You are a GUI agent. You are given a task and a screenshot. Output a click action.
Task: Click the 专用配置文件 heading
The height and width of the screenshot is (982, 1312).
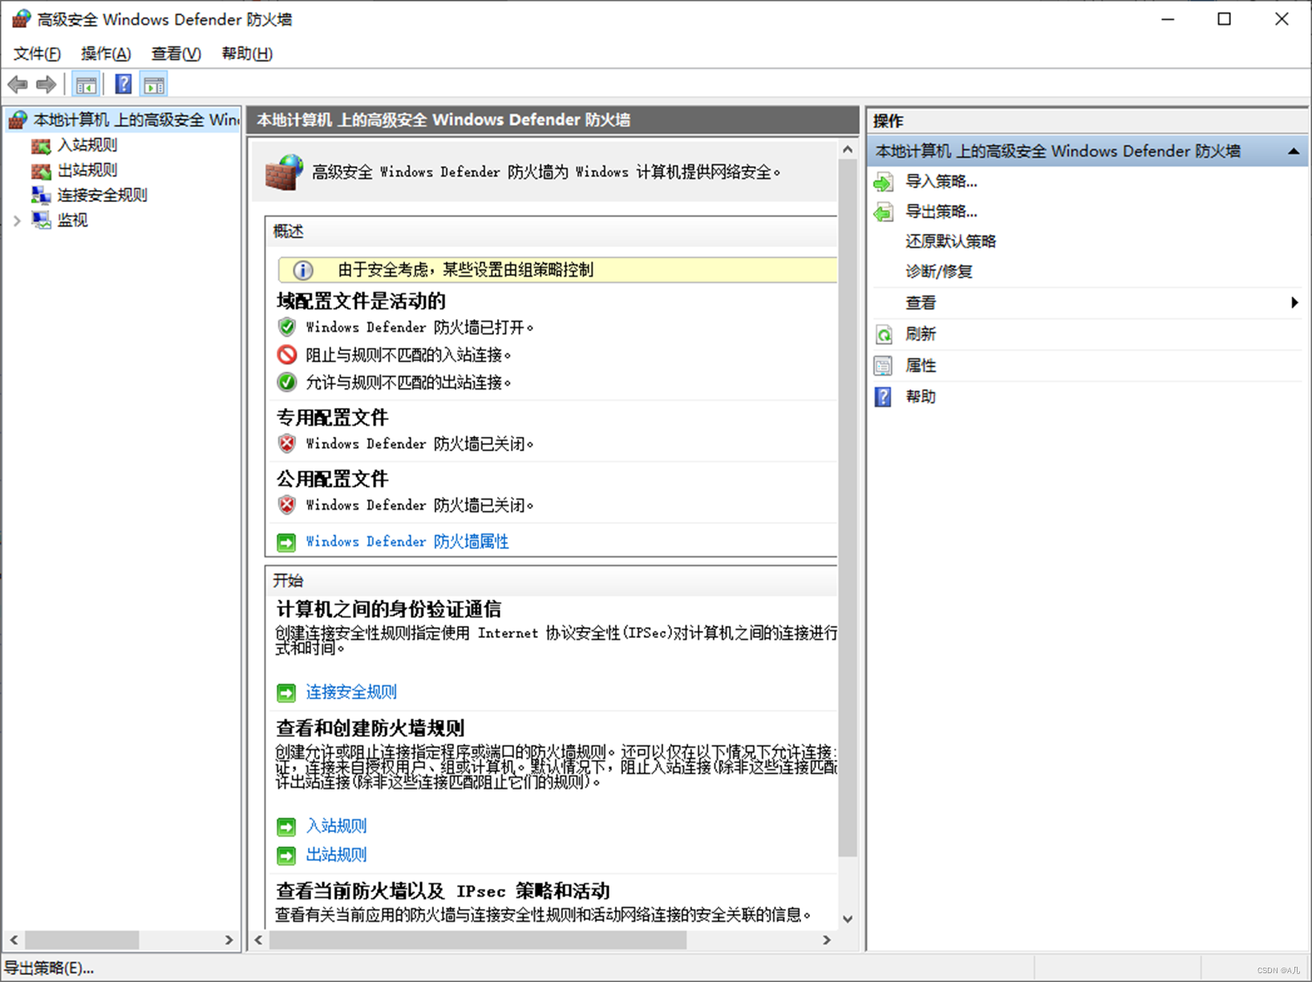332,418
